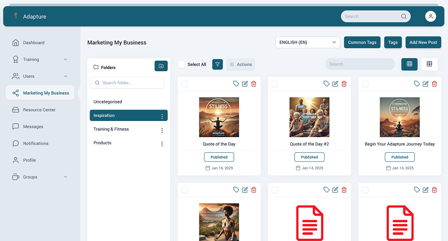
Task: Click the Common Tags button
Action: click(x=362, y=42)
